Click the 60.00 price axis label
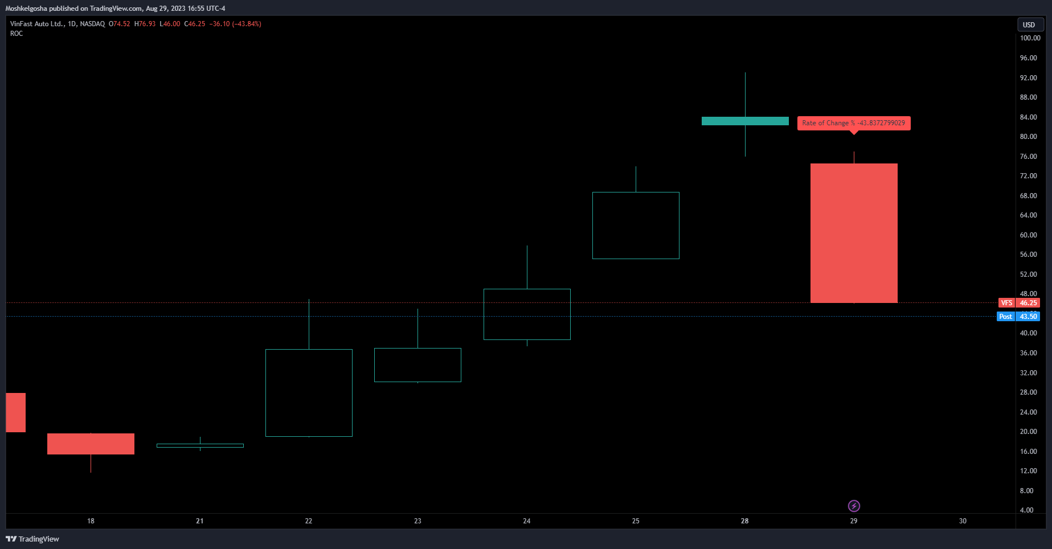The height and width of the screenshot is (549, 1052). (x=1028, y=235)
